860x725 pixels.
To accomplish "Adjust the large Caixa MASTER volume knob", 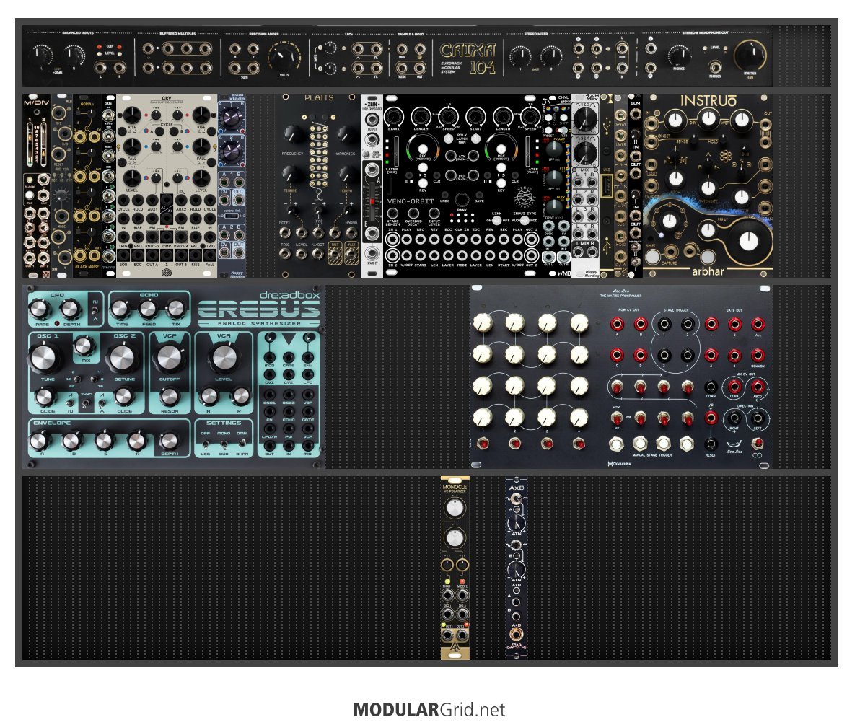I will click(750, 55).
